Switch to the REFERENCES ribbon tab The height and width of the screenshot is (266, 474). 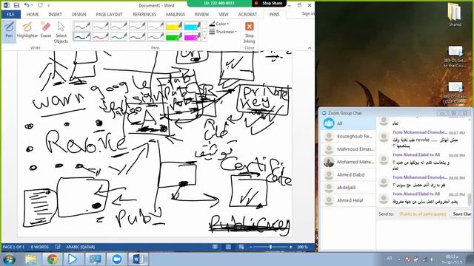pyautogui.click(x=144, y=14)
